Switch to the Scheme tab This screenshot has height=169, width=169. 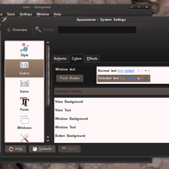click(x=60, y=58)
